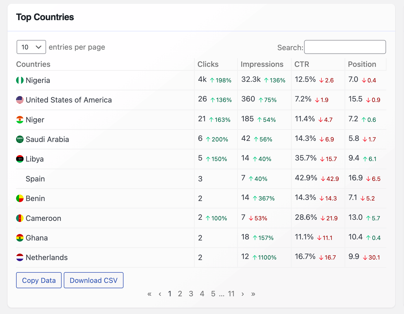Click the Cameroon country name
The width and height of the screenshot is (404, 314).
43,218
